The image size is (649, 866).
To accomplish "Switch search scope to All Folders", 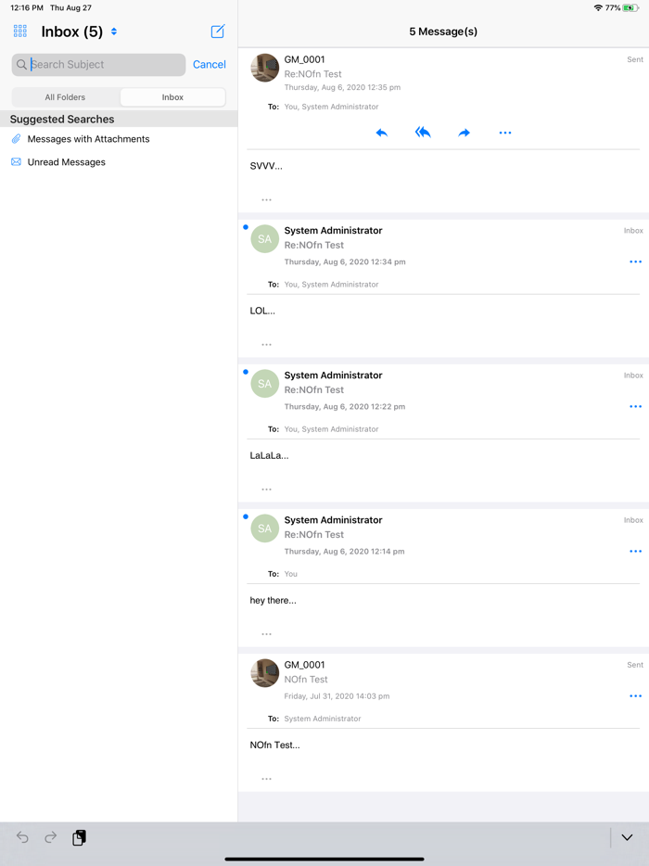I will 65,97.
